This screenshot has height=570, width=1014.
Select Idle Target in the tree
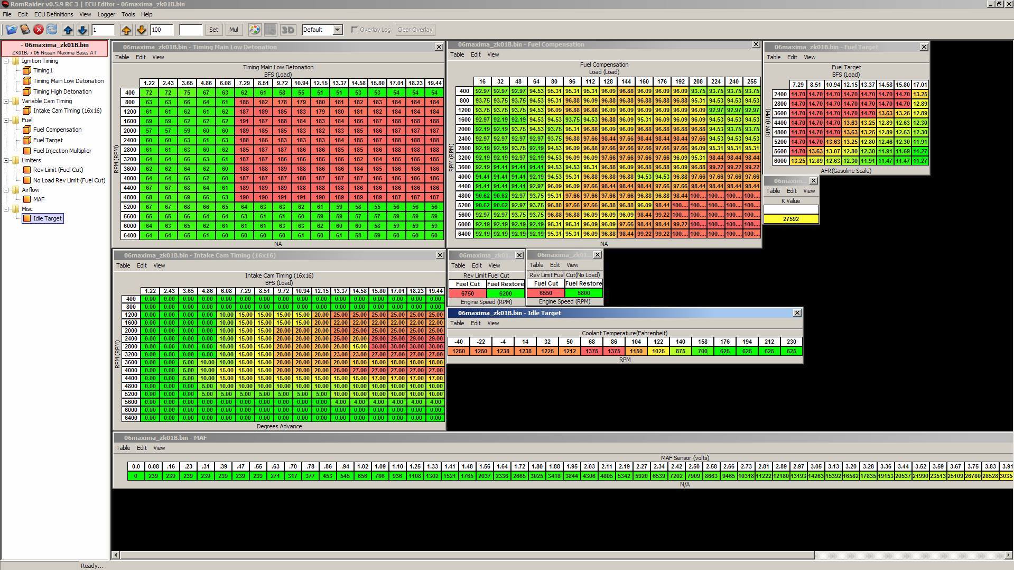pyautogui.click(x=48, y=218)
